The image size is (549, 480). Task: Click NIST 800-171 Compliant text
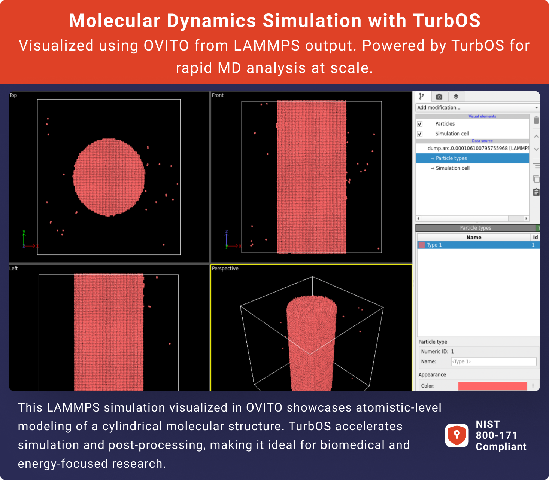click(501, 435)
